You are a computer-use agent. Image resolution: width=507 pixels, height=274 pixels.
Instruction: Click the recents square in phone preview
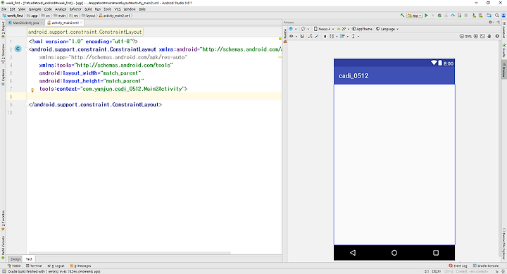click(x=436, y=253)
